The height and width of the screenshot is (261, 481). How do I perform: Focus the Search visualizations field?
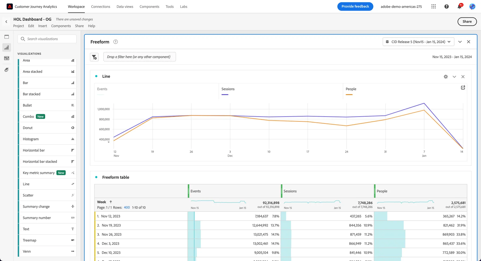[x=47, y=39]
